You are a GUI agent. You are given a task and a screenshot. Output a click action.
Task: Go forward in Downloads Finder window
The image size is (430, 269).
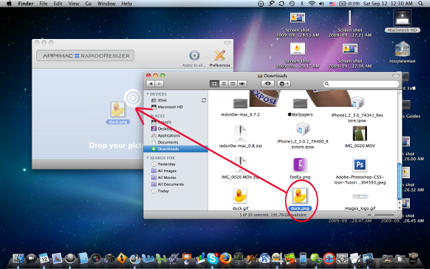tap(159, 83)
